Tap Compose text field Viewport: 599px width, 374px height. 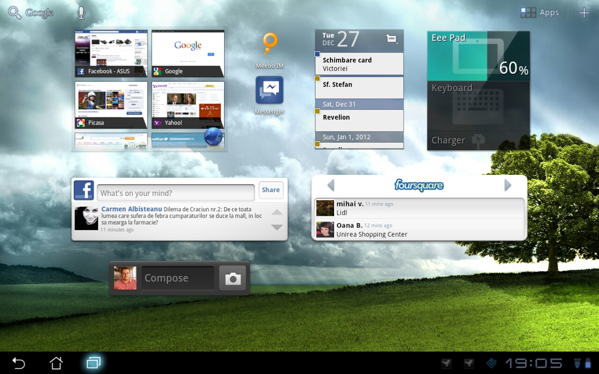pyautogui.click(x=178, y=278)
